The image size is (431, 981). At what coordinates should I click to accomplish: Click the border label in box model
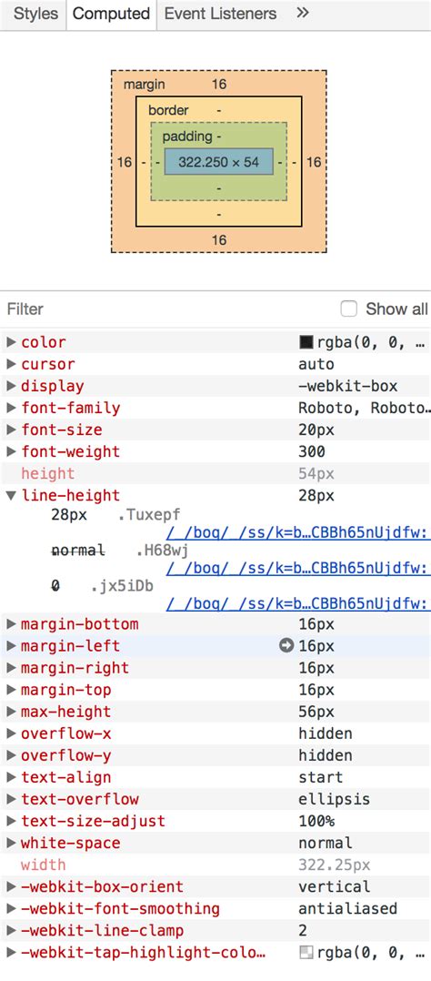pyautogui.click(x=168, y=110)
